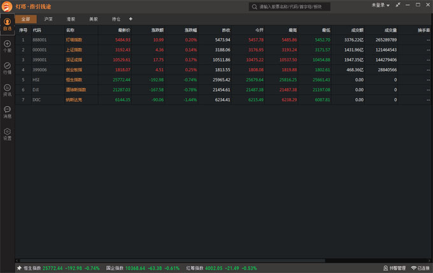Screen dimensions: 433x273
Task: Click code 000001 cell
Action: point(39,50)
